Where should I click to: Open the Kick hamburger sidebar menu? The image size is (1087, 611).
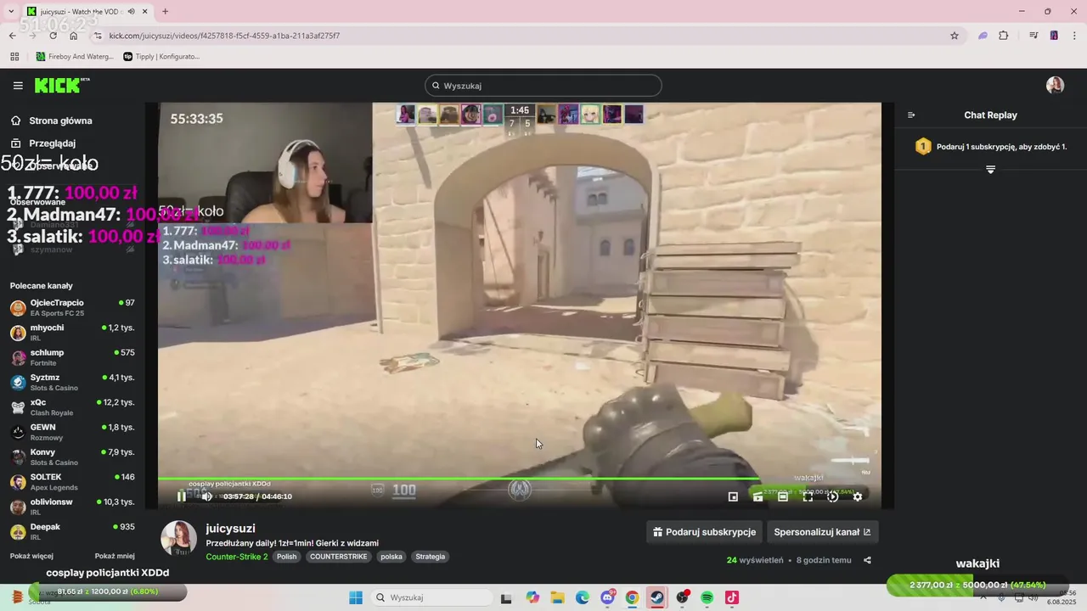[18, 86]
